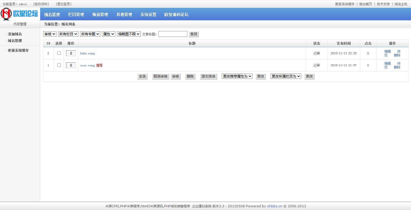Click the huhu.wang domain title link
Viewport: 411px width, 210px height.
87,53
